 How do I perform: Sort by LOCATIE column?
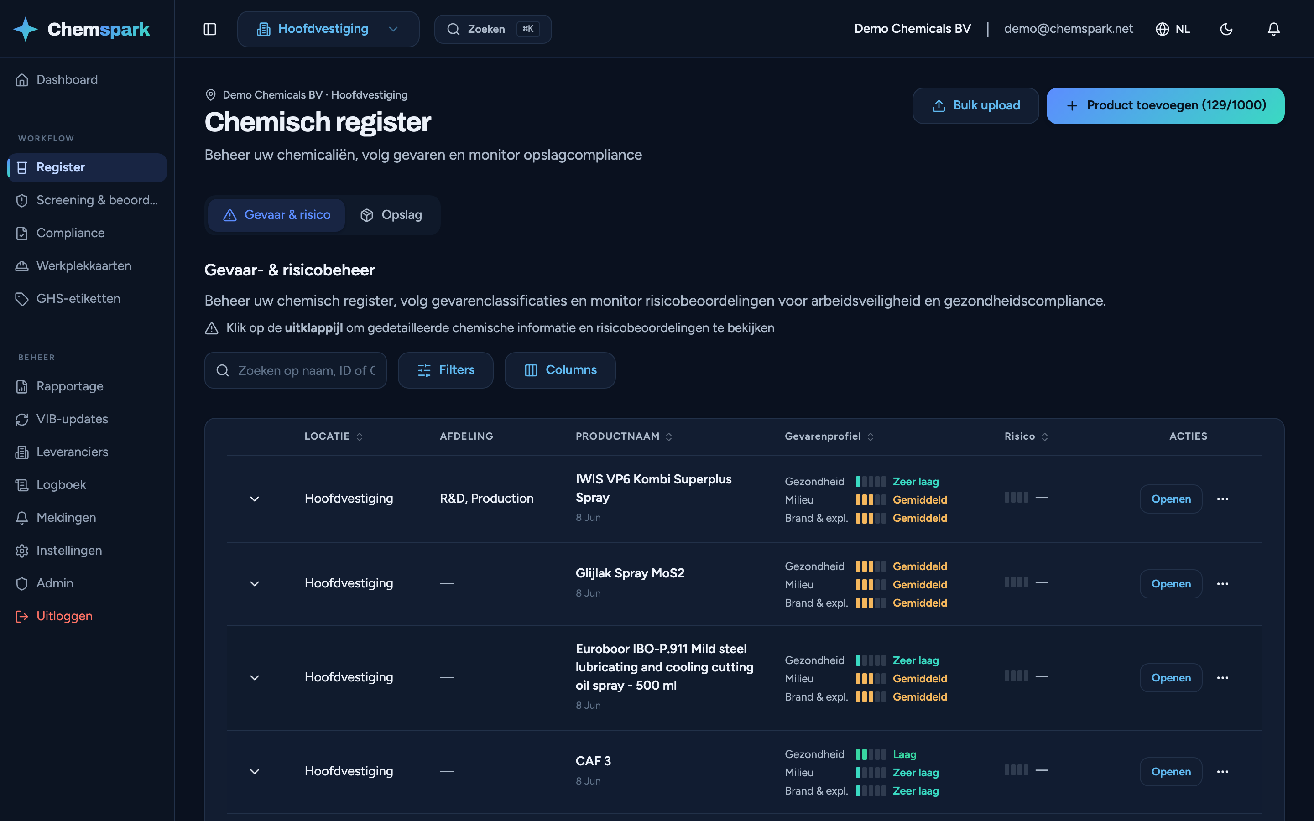334,436
